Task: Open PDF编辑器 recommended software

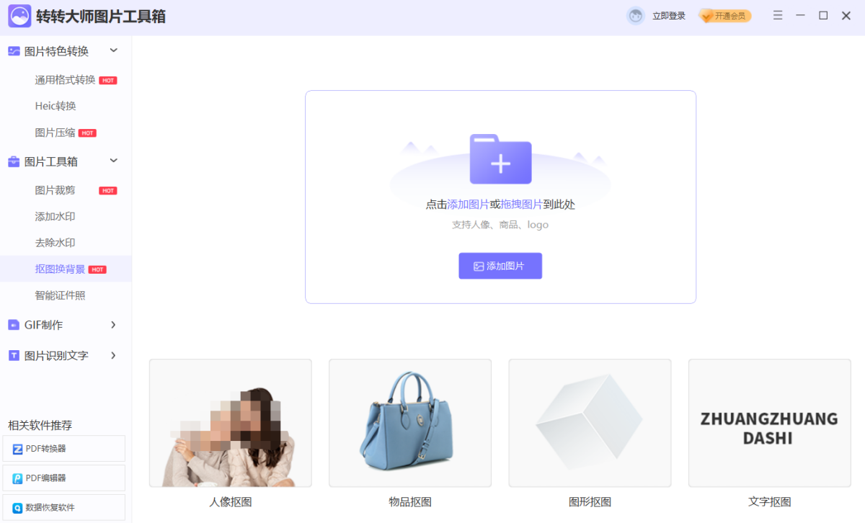Action: (63, 478)
